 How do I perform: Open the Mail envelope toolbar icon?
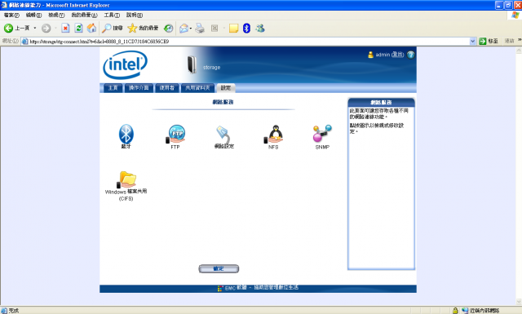click(x=184, y=29)
